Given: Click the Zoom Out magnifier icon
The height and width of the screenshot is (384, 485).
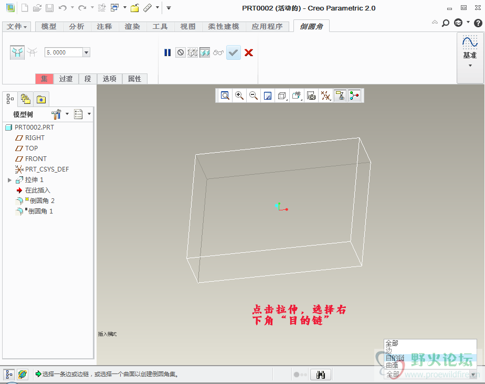Looking at the screenshot, I should tap(254, 95).
